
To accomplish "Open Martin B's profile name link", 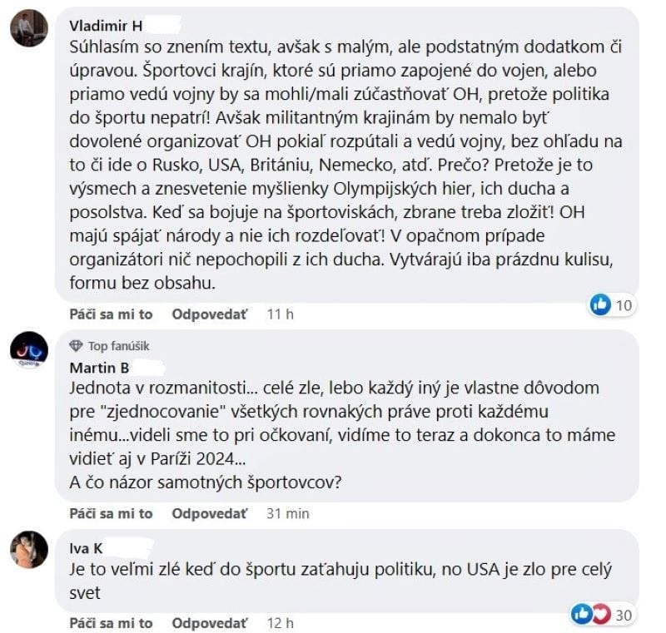I will 97,367.
